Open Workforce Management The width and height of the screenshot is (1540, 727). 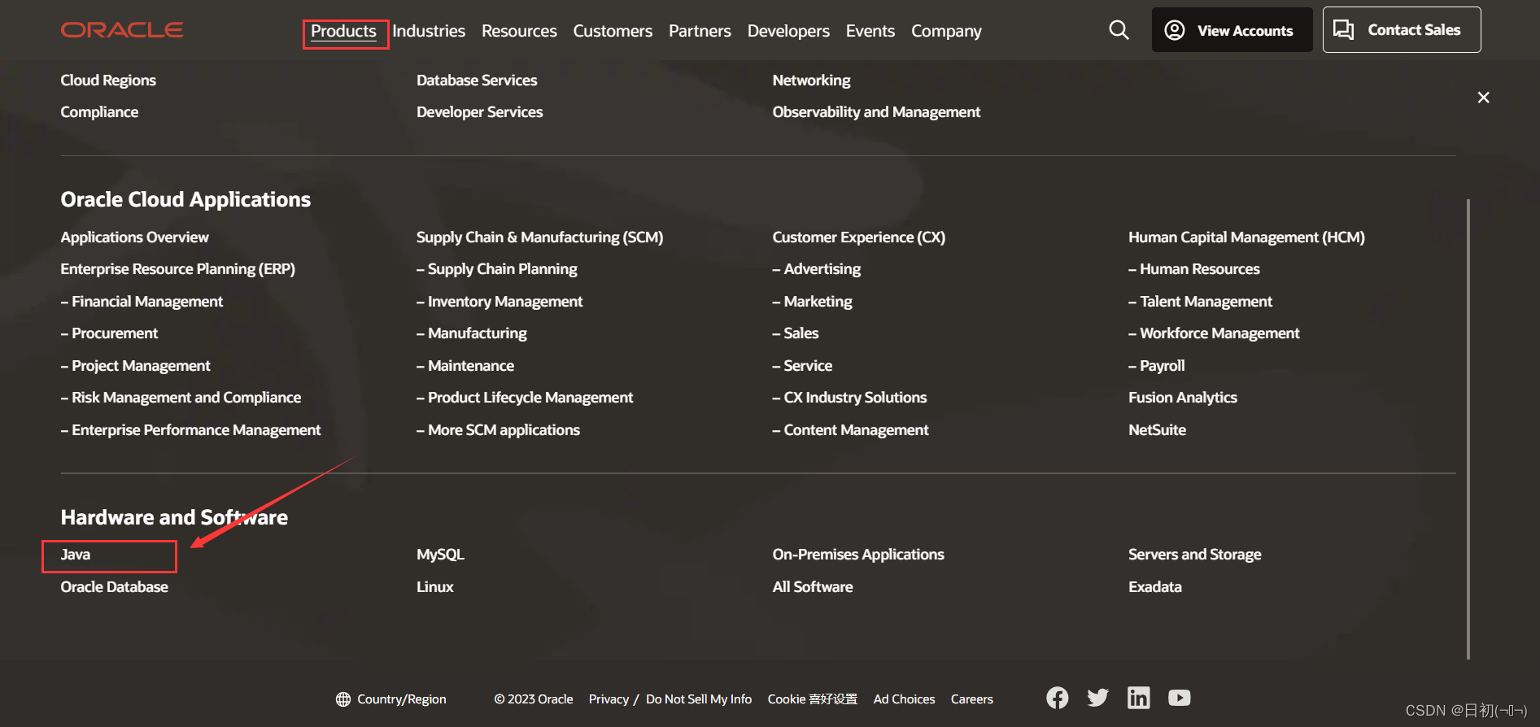coord(1214,333)
